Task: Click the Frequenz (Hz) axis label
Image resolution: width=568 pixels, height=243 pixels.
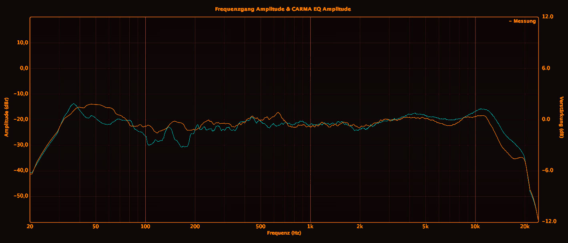Action: click(x=284, y=233)
